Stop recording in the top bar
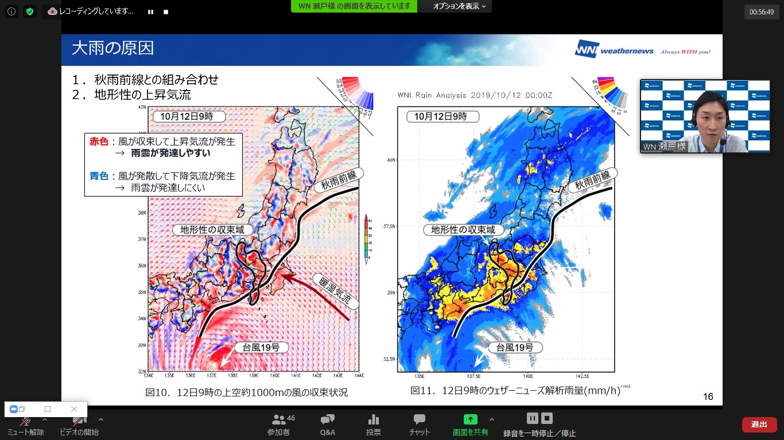Screen dimensions: 784x440 click(166, 11)
